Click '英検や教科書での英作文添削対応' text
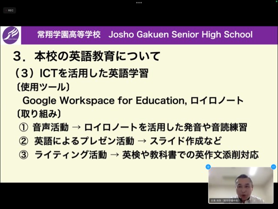 point(190,155)
